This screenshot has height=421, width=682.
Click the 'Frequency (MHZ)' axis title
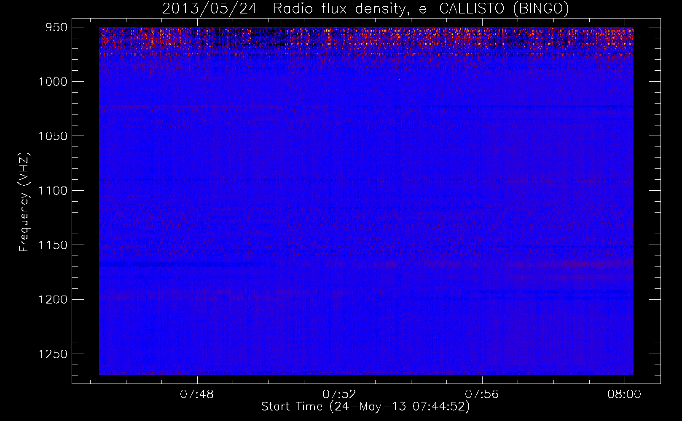coord(24,202)
